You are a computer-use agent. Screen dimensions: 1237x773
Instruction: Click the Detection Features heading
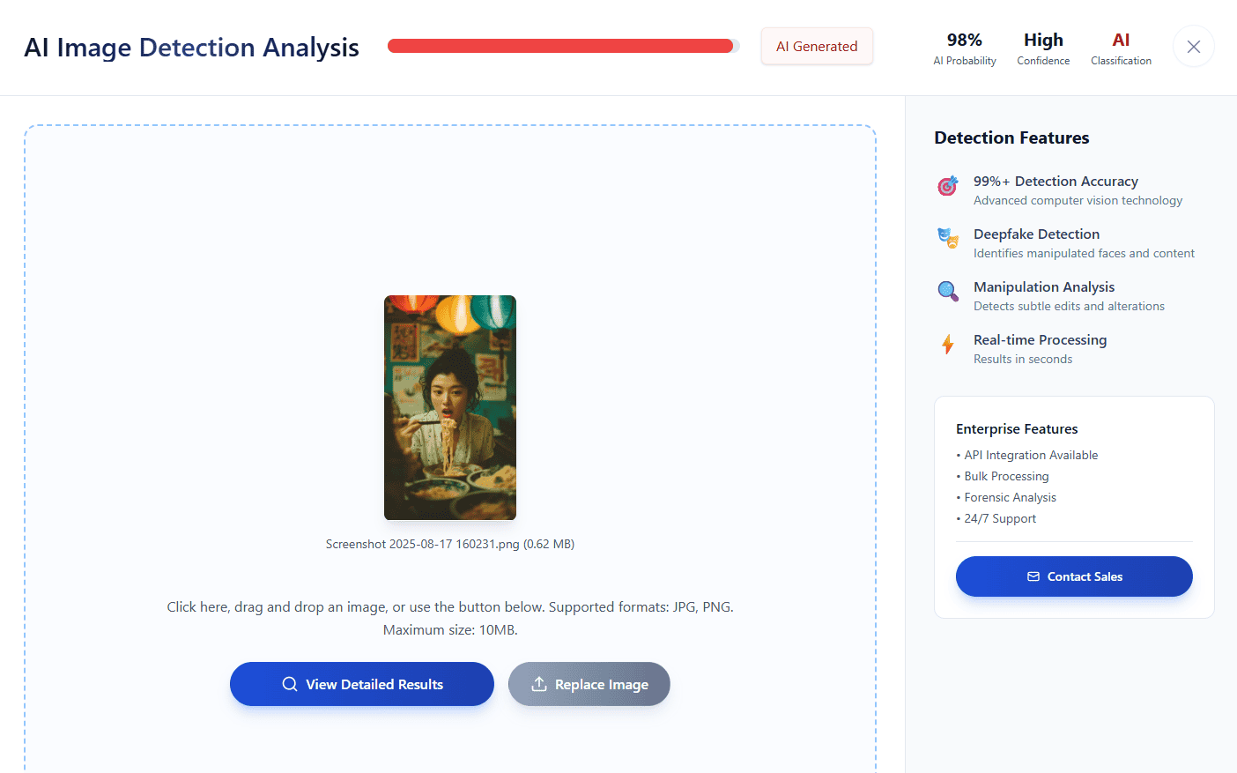[1011, 138]
